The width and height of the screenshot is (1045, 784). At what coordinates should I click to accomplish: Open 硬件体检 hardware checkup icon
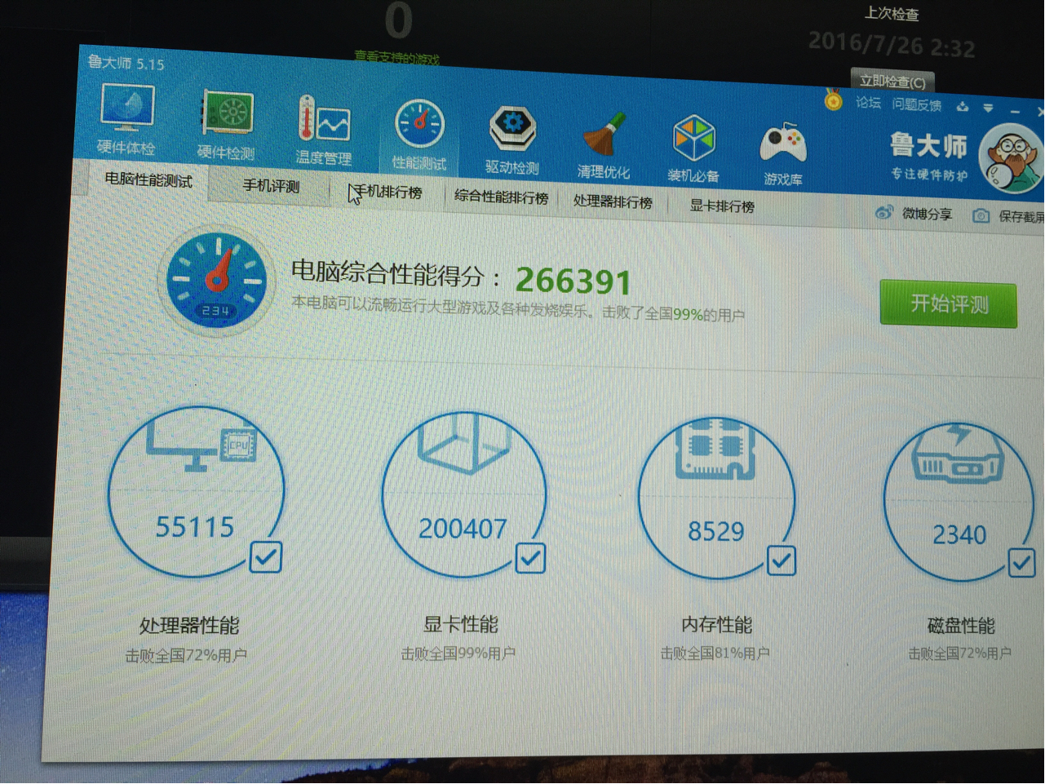pyautogui.click(x=127, y=109)
